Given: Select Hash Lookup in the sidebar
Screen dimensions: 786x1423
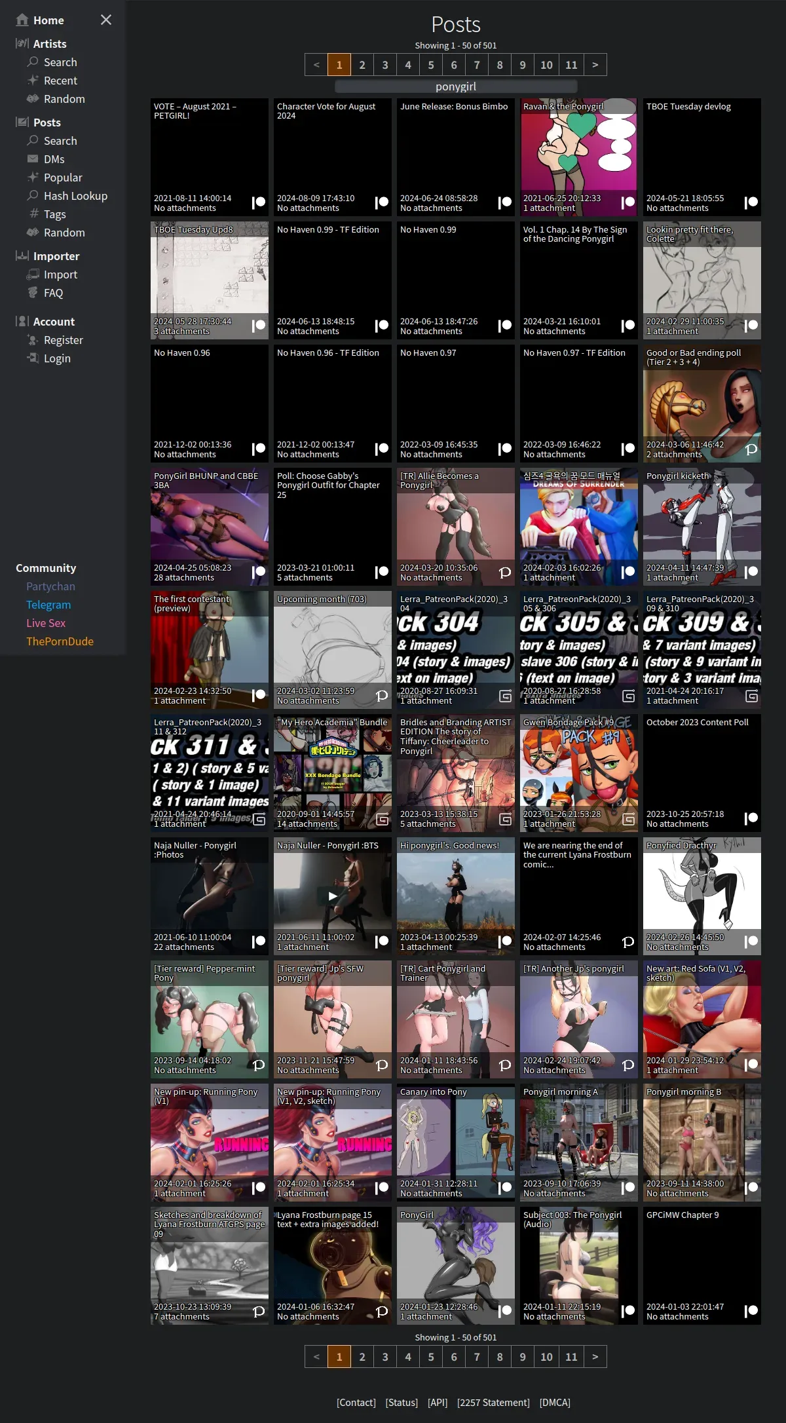Looking at the screenshot, I should click(x=75, y=196).
